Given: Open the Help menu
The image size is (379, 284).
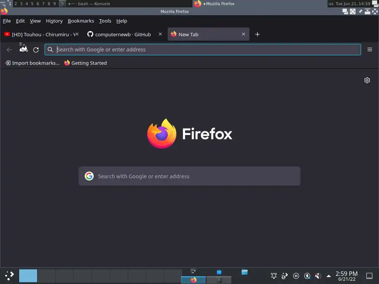Looking at the screenshot, I should [x=121, y=21].
